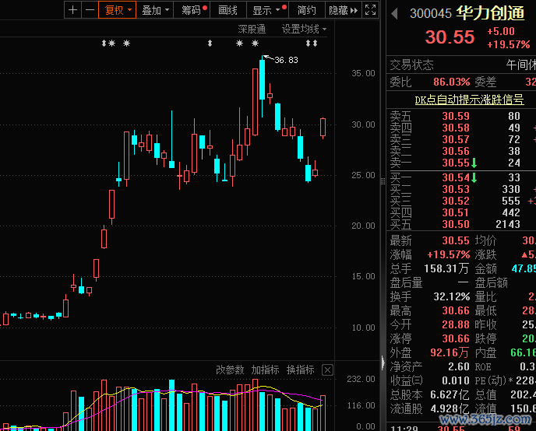The height and width of the screenshot is (431, 536).
Task: Open the 深股通 link
Action: [x=252, y=29]
